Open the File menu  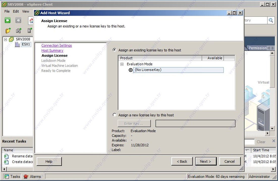pos(7,11)
